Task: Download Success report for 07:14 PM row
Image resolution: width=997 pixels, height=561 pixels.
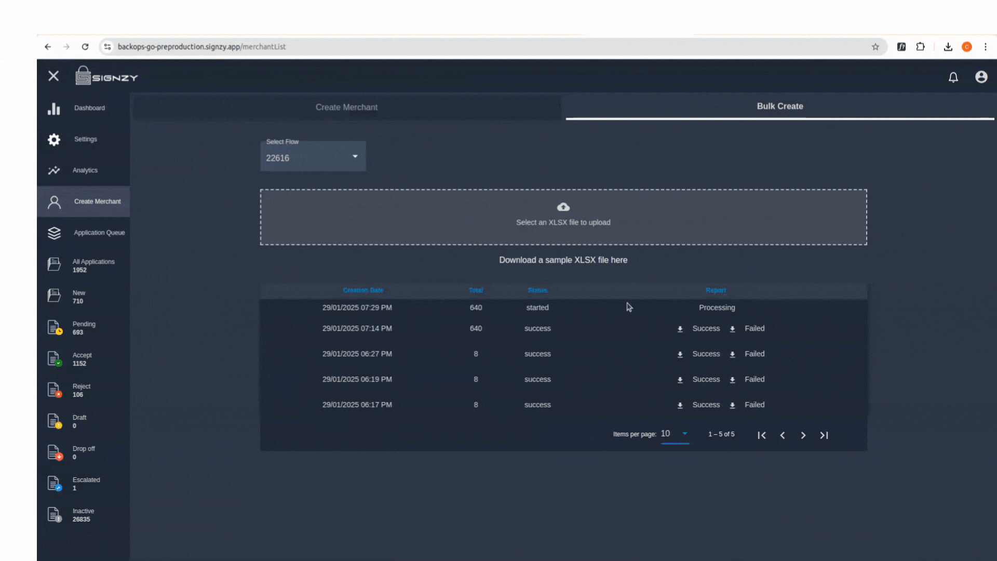Action: coord(699,329)
